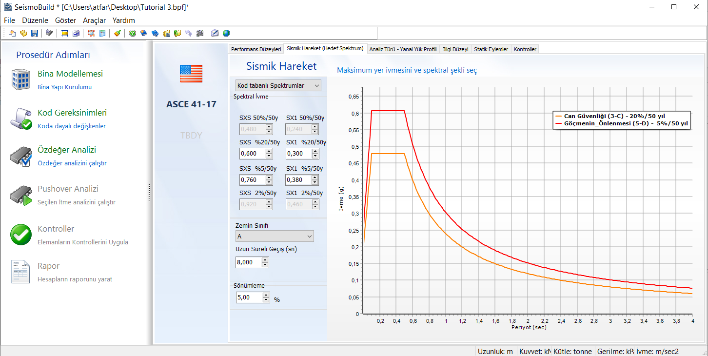Click the paintbrush icon in toolbar
708x356 pixels.
118,33
